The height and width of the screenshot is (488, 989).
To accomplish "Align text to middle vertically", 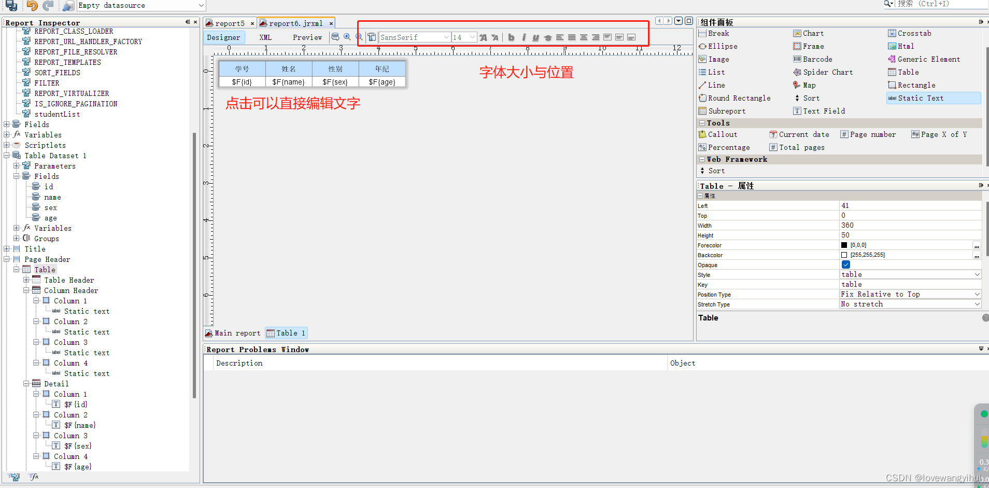I will tap(619, 37).
